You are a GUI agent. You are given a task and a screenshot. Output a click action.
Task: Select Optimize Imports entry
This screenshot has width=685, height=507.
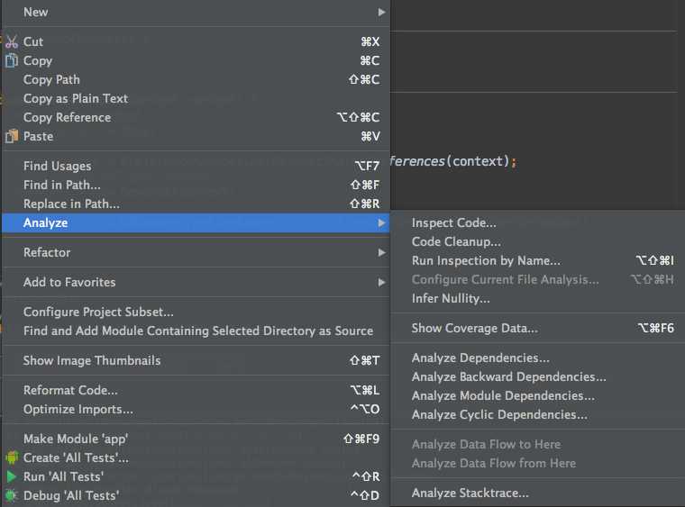click(78, 409)
